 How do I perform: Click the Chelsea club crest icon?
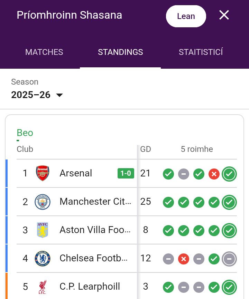point(43,258)
